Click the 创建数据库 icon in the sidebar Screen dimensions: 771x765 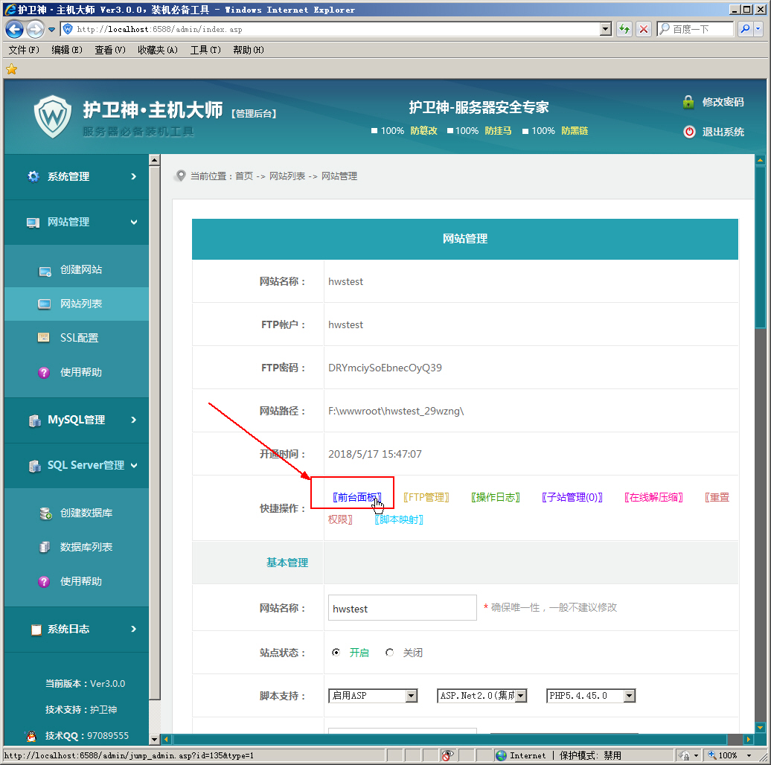point(45,513)
